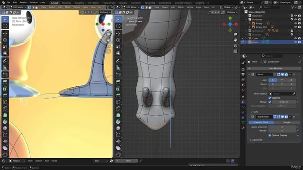Collapse the Mirror modifier panel

click(250, 75)
